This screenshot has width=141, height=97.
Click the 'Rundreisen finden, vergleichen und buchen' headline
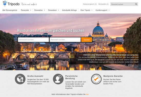(x=51, y=31)
